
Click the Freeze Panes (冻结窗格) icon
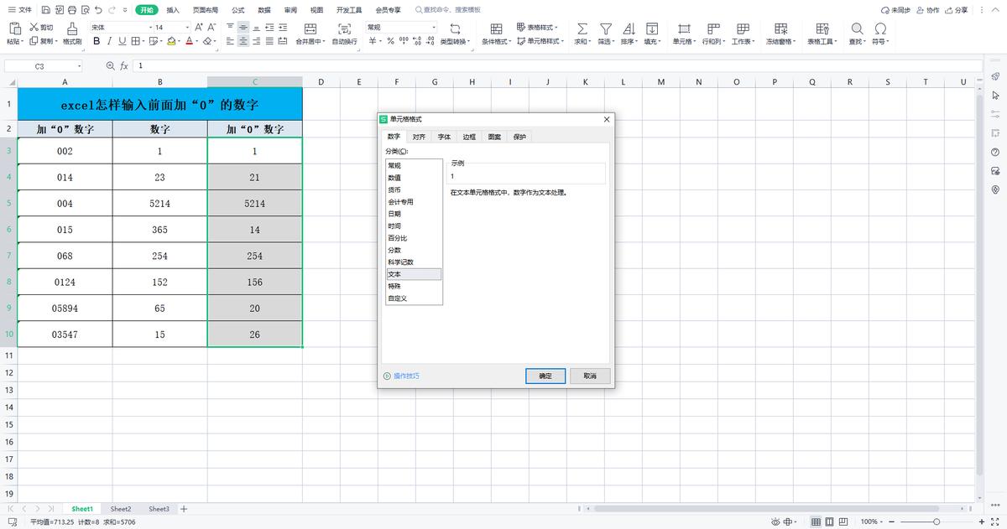[780, 34]
